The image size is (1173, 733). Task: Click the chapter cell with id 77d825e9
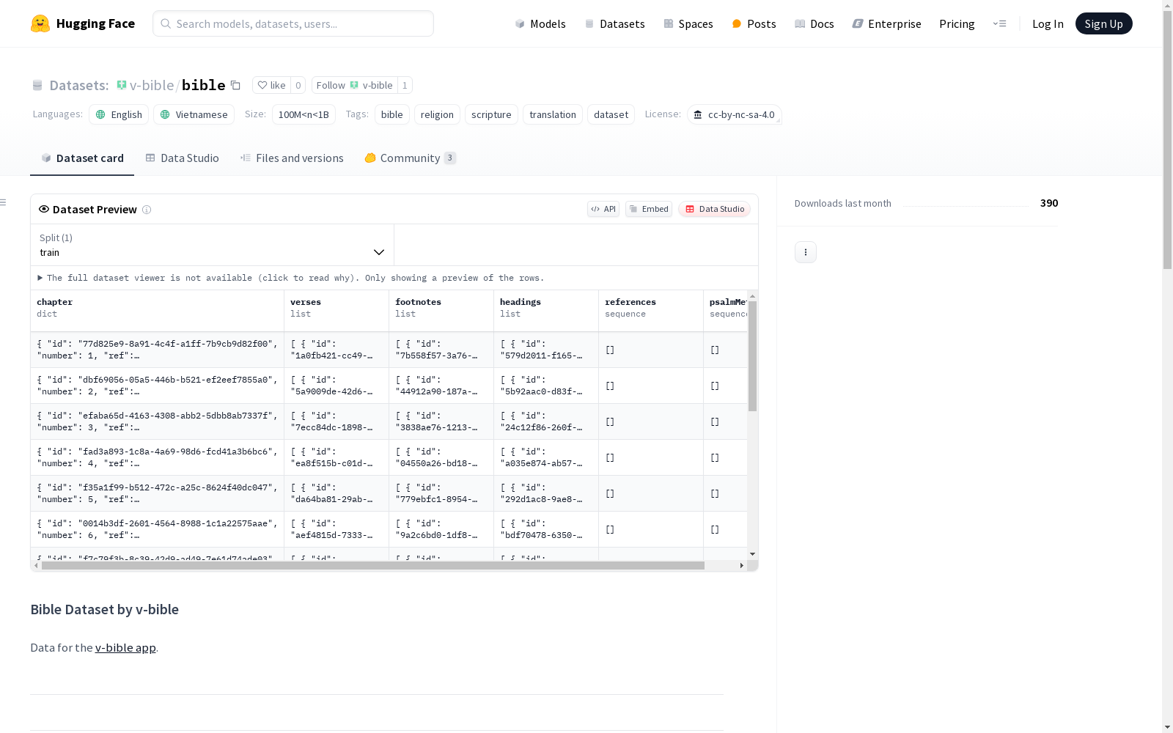[158, 350]
